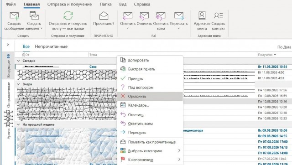
Task: Sort by the Получено column header
Action: [267, 55]
